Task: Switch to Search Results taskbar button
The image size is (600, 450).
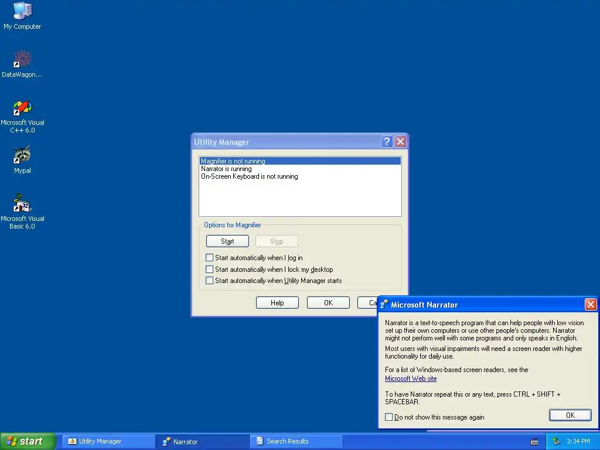Action: 296,441
